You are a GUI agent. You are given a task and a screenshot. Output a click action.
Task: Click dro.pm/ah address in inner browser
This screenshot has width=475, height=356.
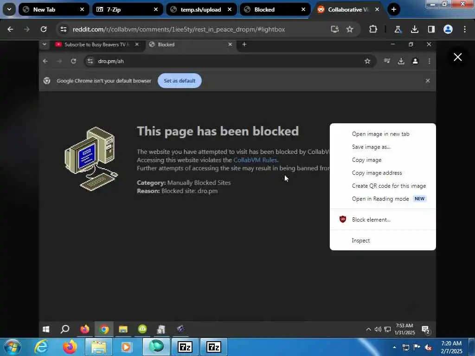111,61
